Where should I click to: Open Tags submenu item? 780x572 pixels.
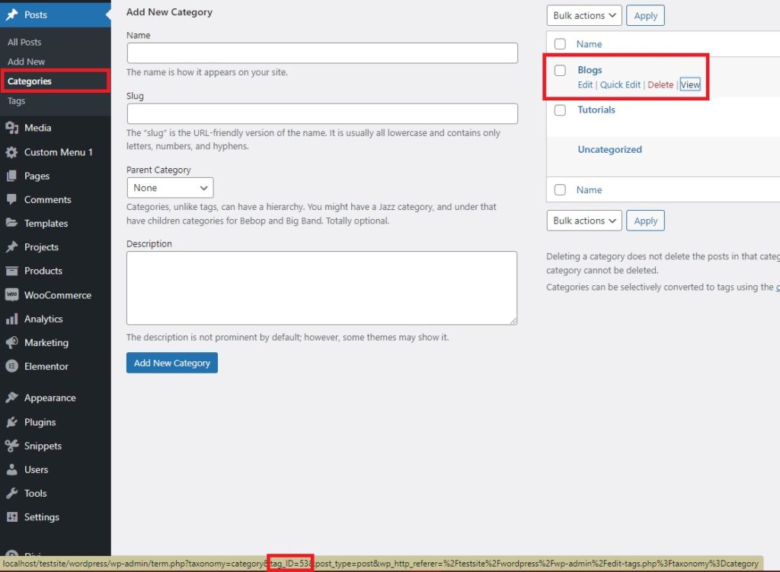(16, 101)
